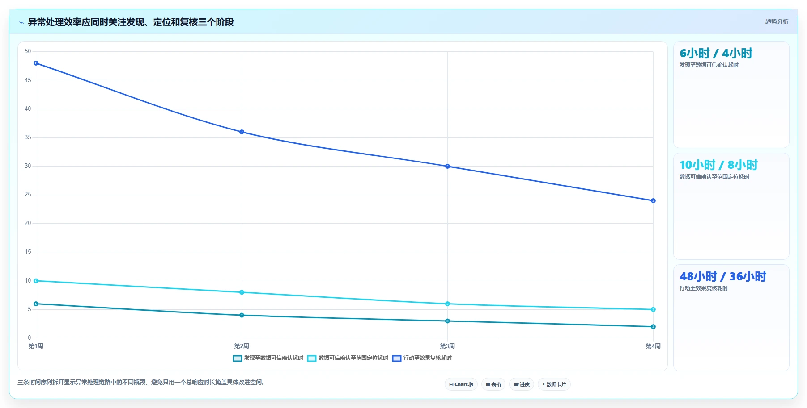
Task: Click the 第2周 point on the blue line at 36
Action: click(242, 132)
